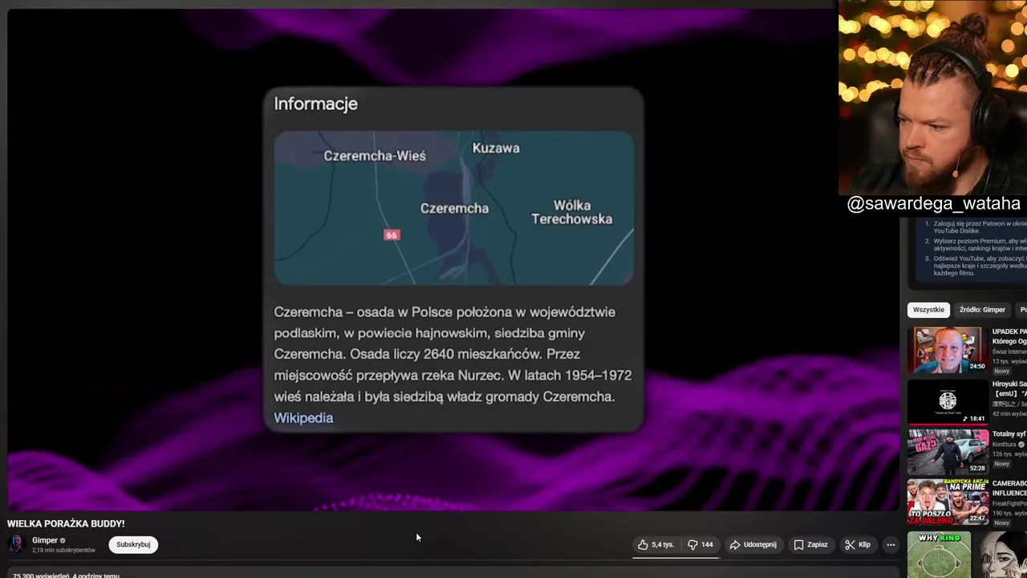Click the Wólka Terechowska map label

pyautogui.click(x=571, y=212)
